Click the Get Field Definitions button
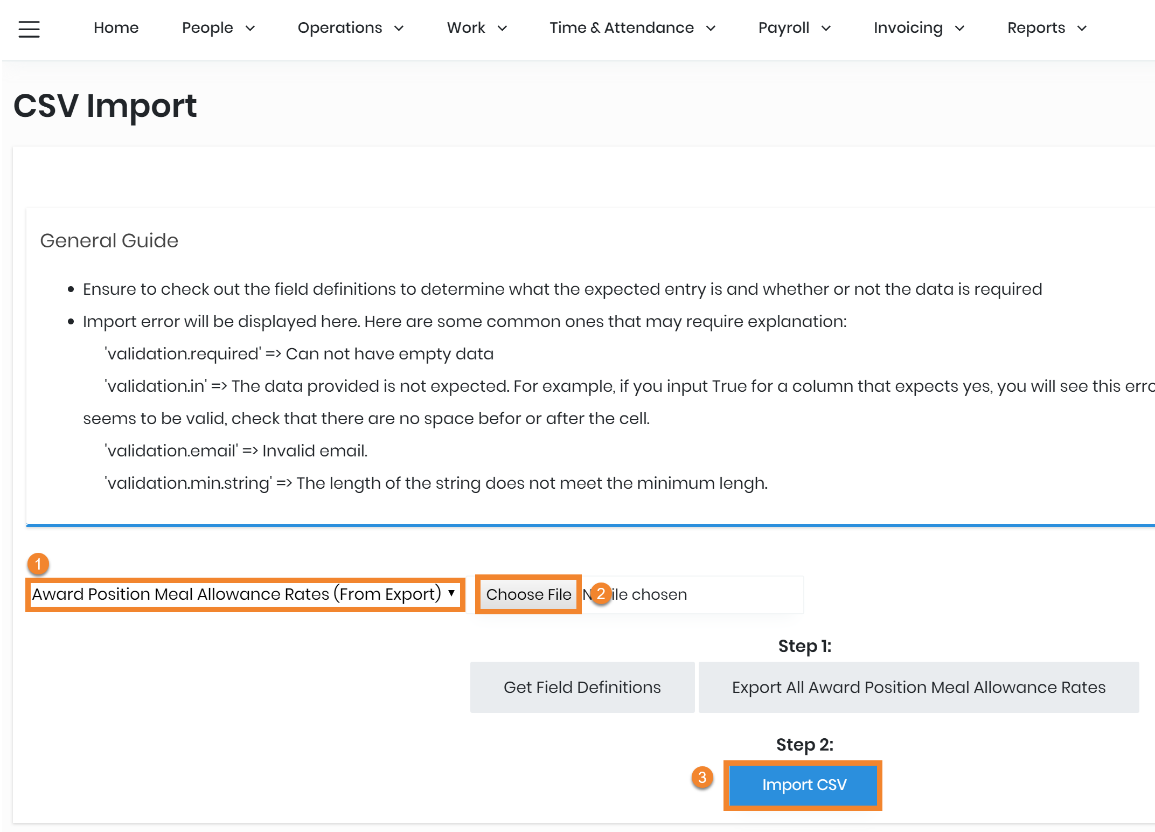The width and height of the screenshot is (1155, 832). coord(582,687)
